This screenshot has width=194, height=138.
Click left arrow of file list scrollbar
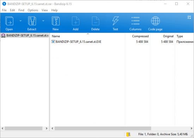(53, 128)
